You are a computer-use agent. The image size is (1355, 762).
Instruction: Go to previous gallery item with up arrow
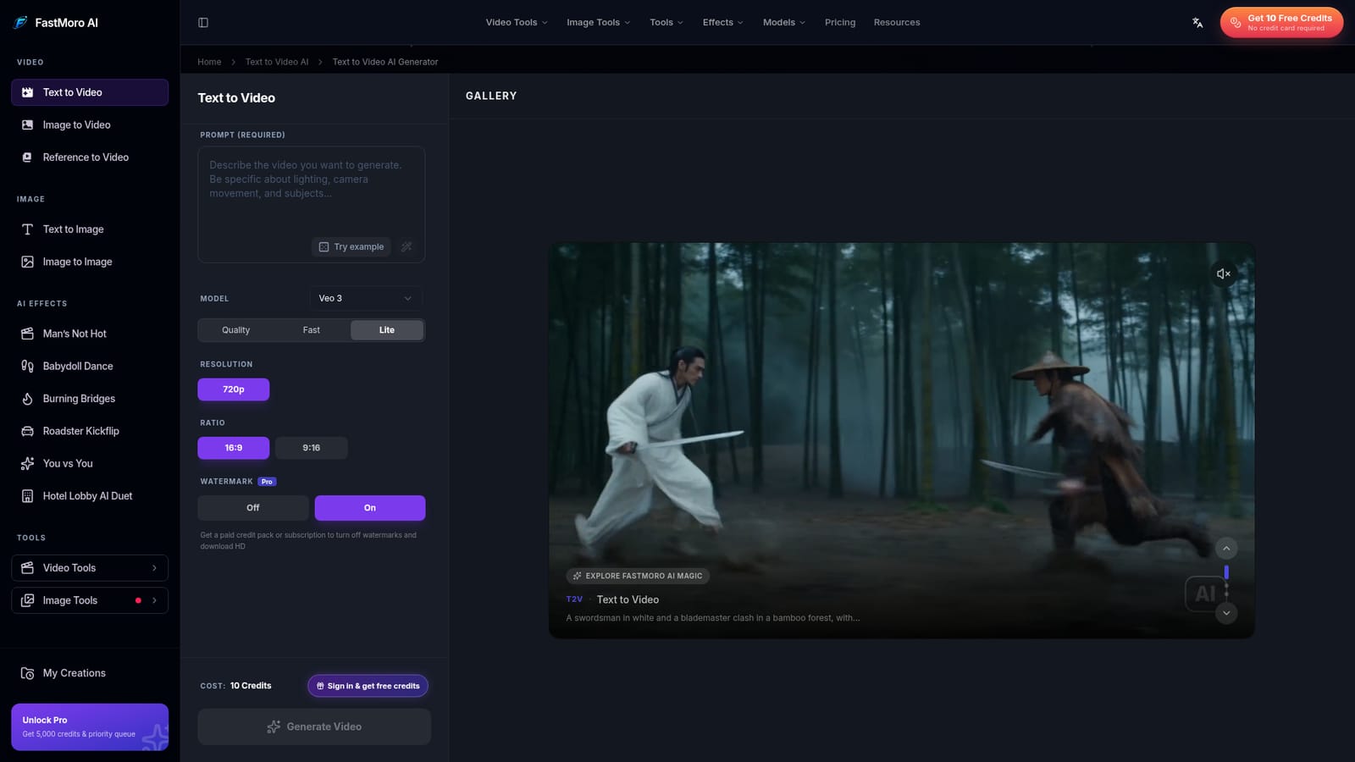(x=1226, y=549)
